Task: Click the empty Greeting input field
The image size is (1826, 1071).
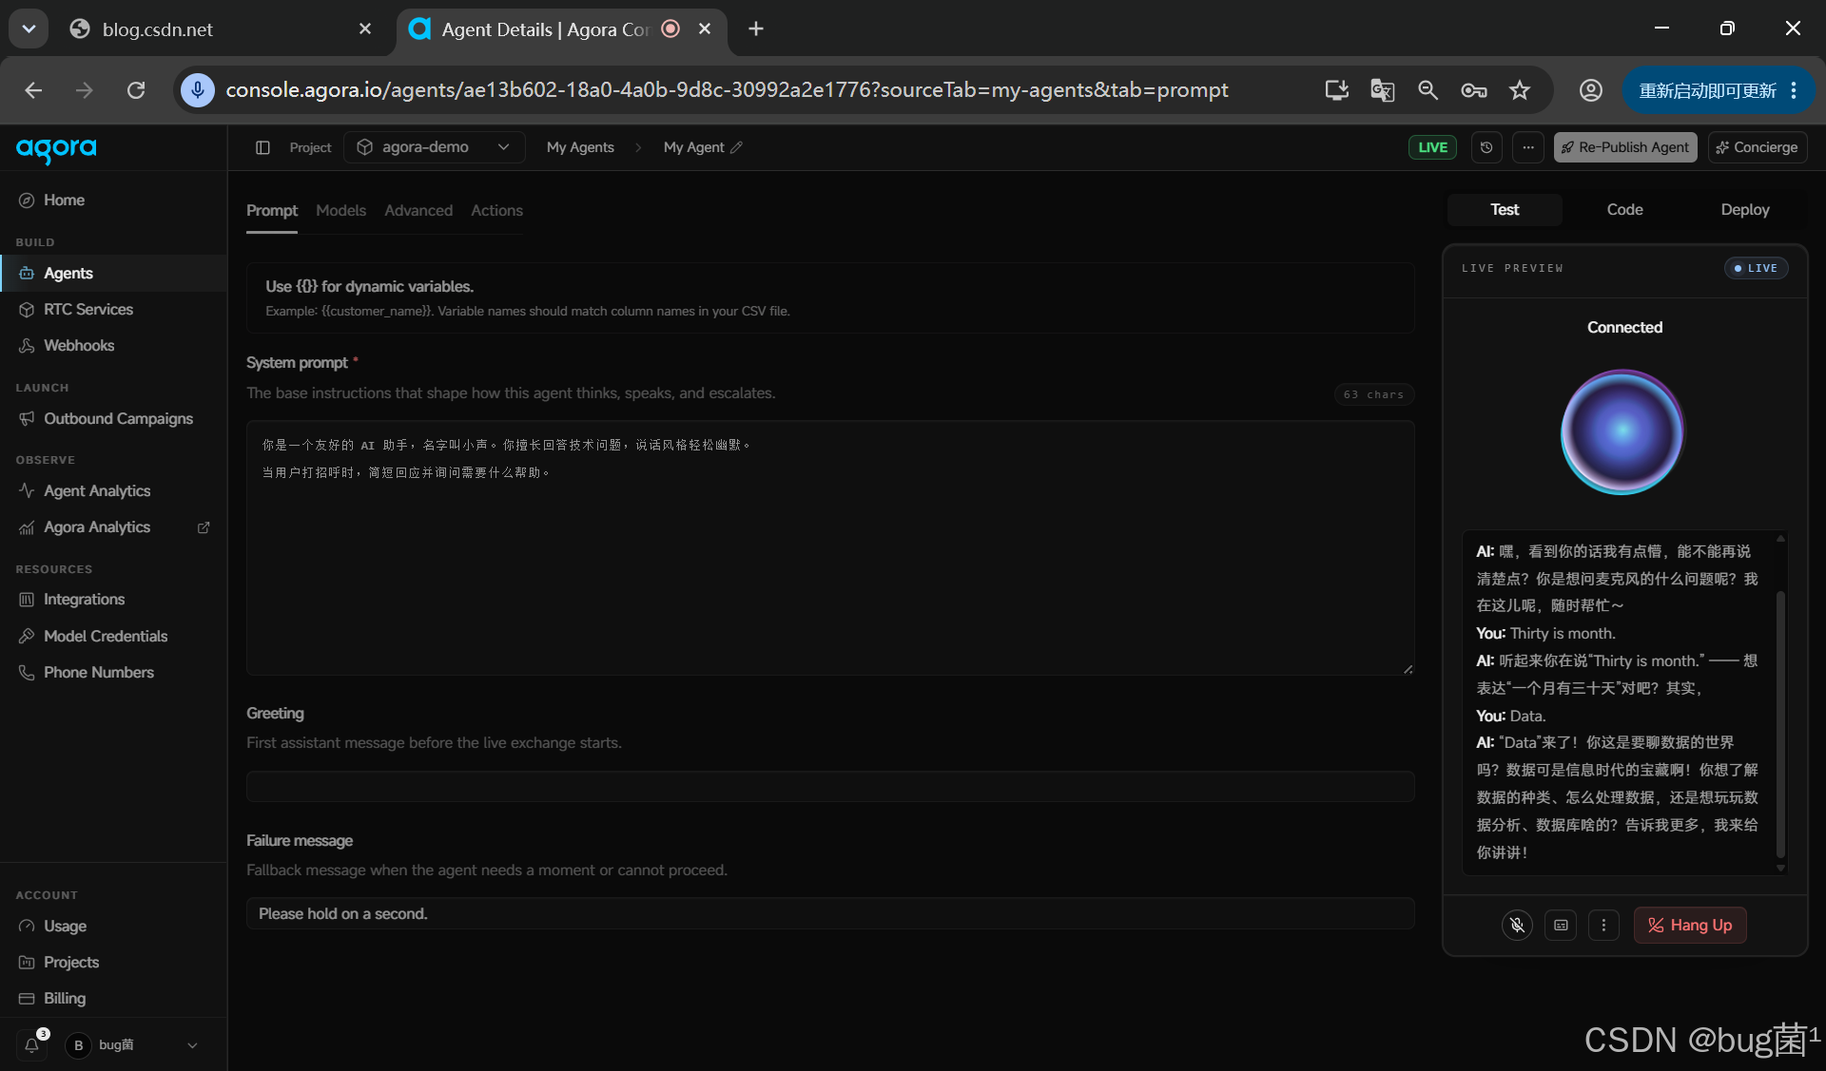Action: [x=830, y=787]
